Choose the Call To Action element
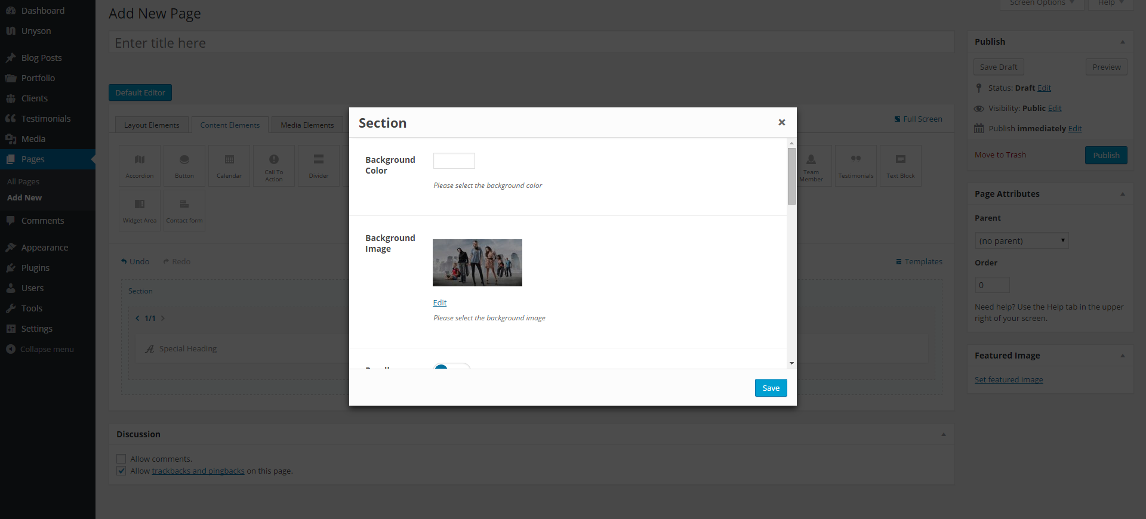Screen dimensions: 1146x519 274,165
